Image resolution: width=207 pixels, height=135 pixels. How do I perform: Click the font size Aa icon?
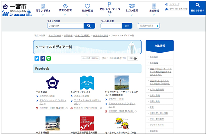(x=167, y=9)
